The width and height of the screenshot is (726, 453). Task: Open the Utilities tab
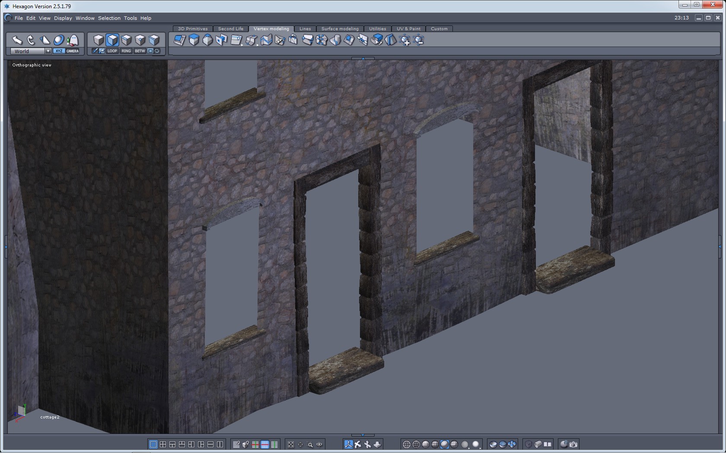pyautogui.click(x=378, y=29)
